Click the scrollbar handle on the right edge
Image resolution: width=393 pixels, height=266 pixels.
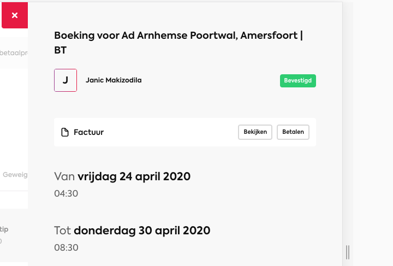click(347, 252)
